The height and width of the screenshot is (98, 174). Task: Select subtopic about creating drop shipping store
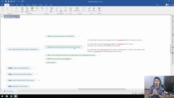(x=114, y=40)
